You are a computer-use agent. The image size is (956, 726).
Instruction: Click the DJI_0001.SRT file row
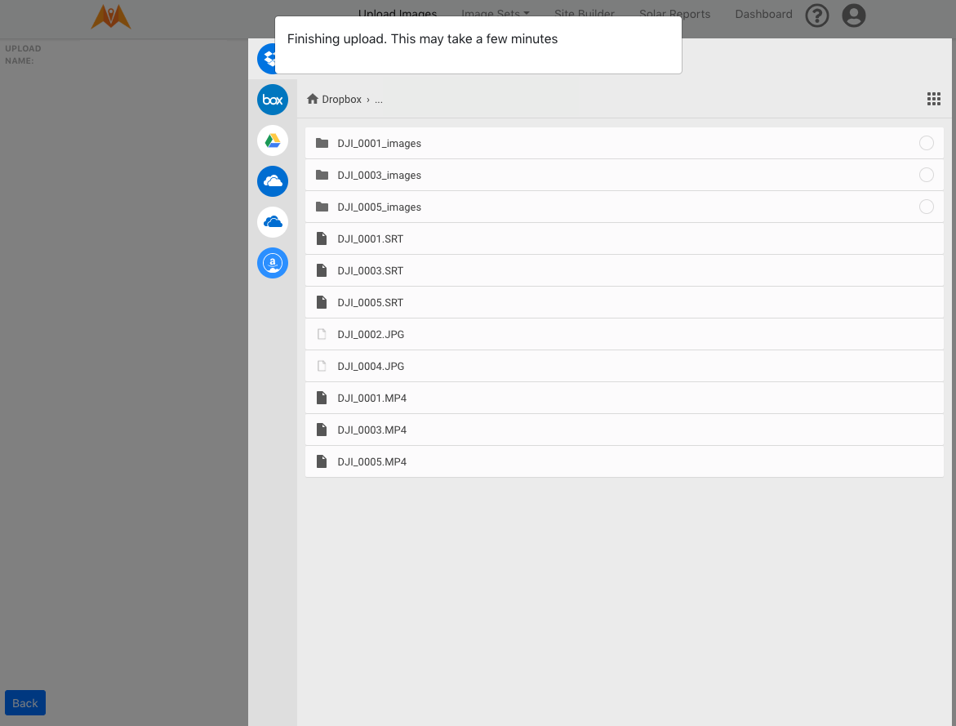[625, 238]
